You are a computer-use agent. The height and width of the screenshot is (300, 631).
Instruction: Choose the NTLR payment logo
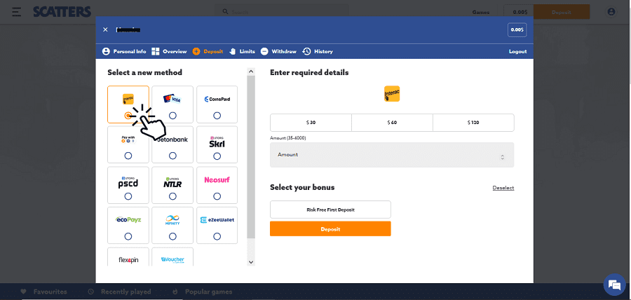click(x=172, y=182)
